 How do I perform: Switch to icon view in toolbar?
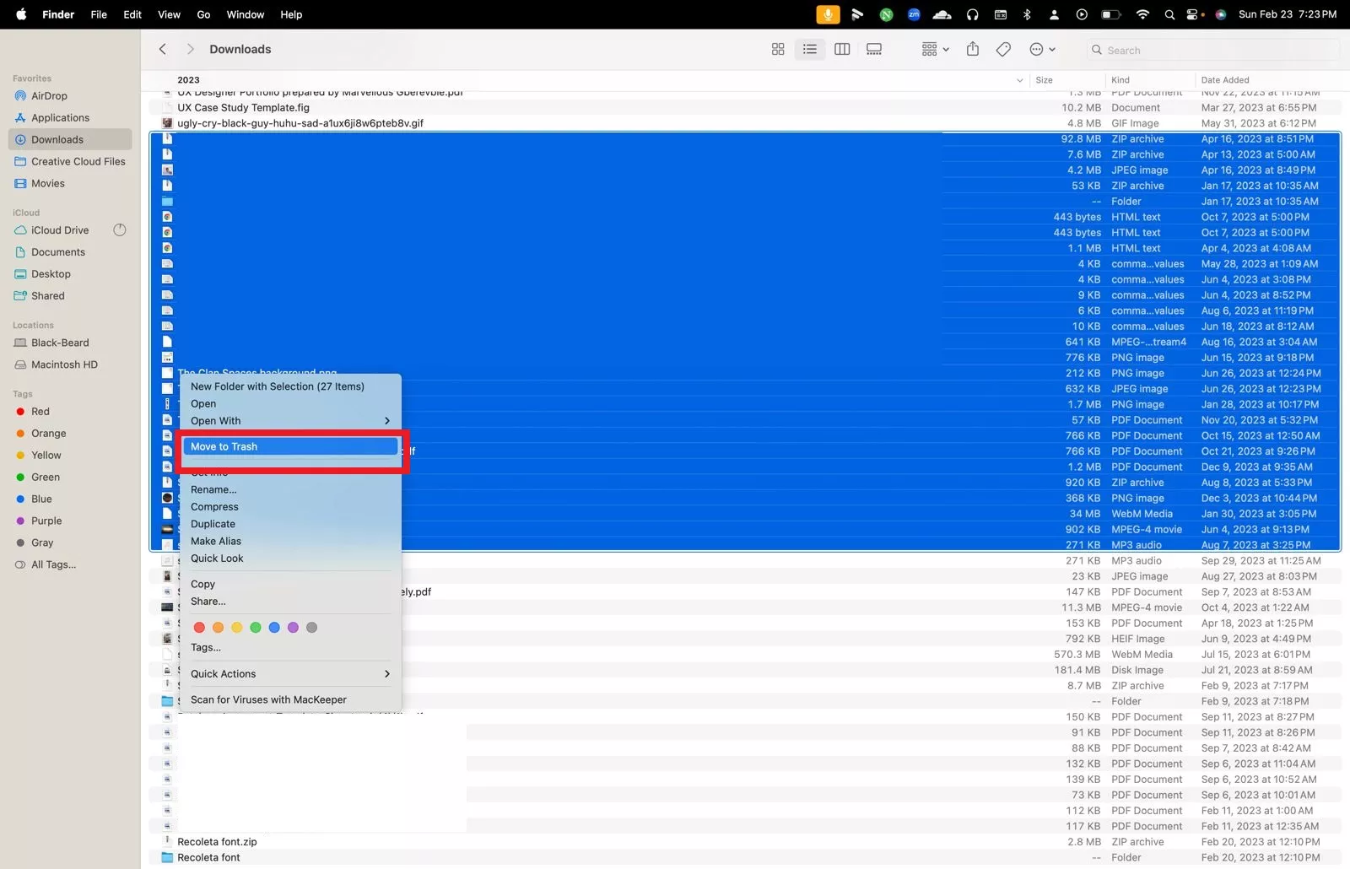pyautogui.click(x=778, y=50)
